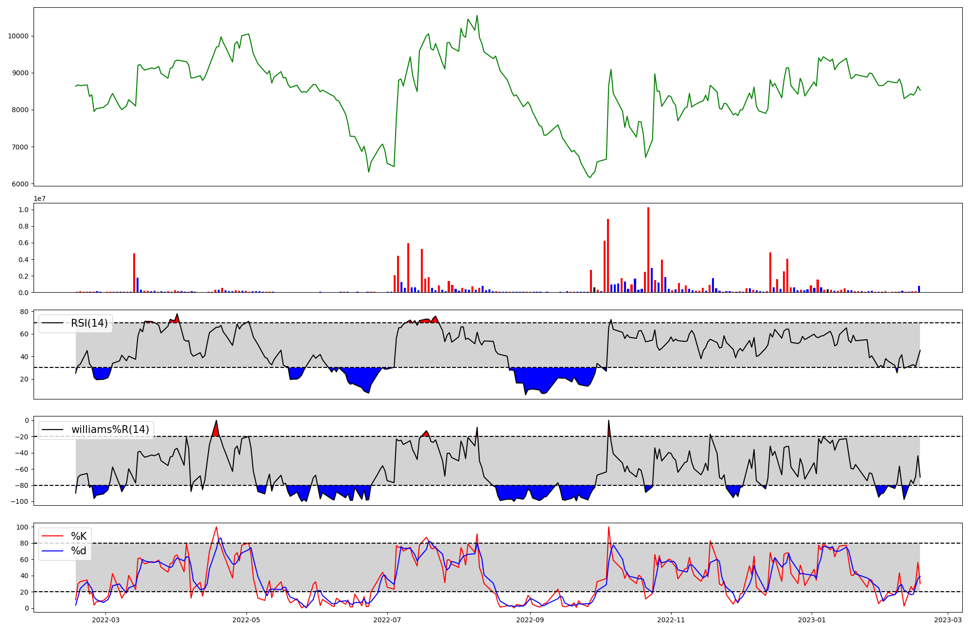Viewport: 972px width, 631px height.
Task: Click the 2022-11 x-axis date label
Action: [x=671, y=620]
